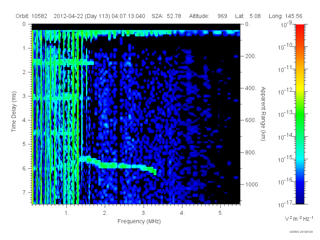The width and height of the screenshot is (320, 240).
Task: Click the SZA: 52.78 value
Action: point(166,16)
